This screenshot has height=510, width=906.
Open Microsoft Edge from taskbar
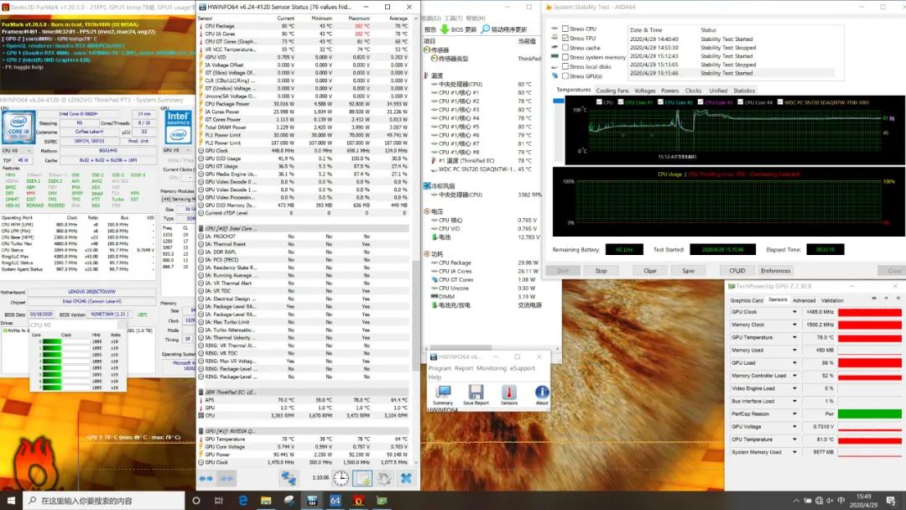pyautogui.click(x=242, y=500)
